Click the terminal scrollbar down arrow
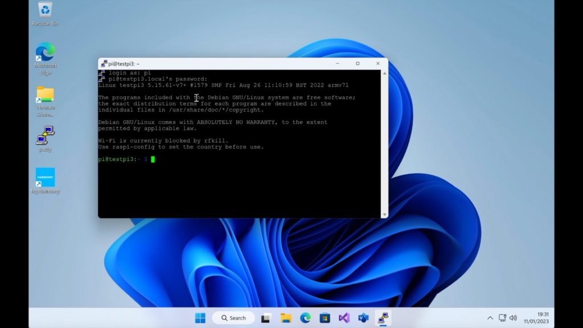The height and width of the screenshot is (328, 583). [384, 215]
